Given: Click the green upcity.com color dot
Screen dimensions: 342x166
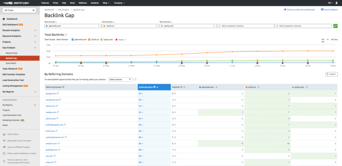Looking at the screenshot, I should click(x=162, y=26).
